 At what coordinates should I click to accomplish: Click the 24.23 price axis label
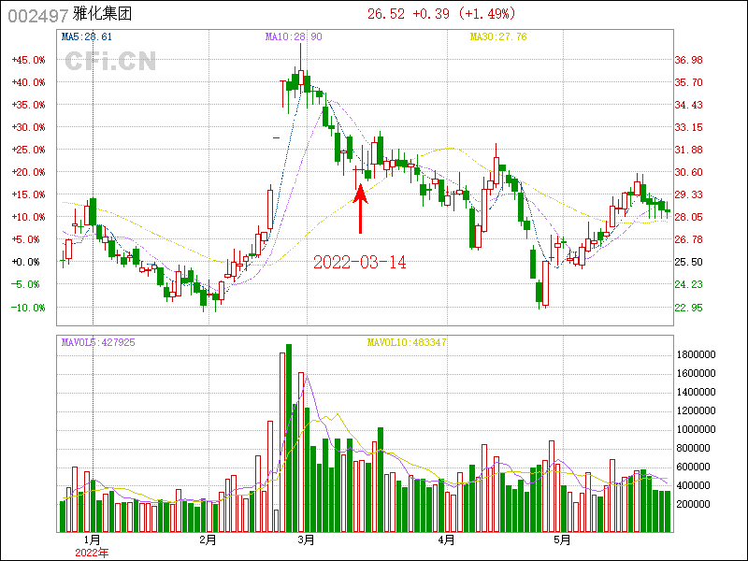pos(688,284)
